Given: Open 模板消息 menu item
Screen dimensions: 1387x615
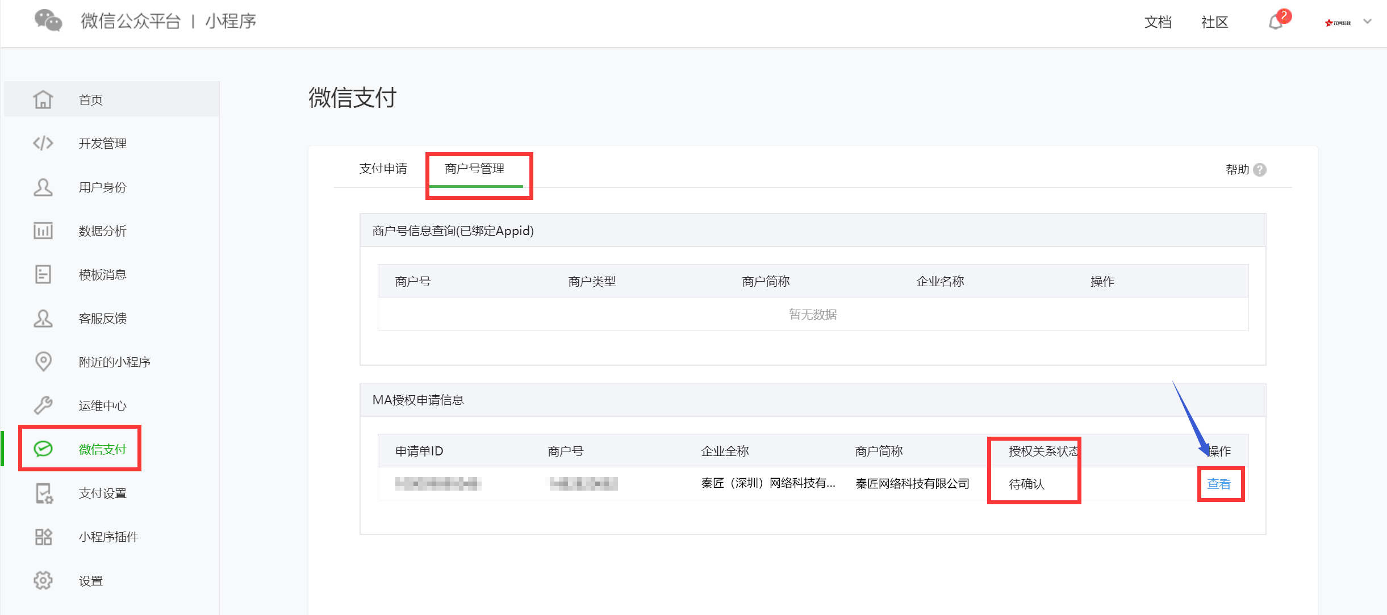Looking at the screenshot, I should point(103,275).
